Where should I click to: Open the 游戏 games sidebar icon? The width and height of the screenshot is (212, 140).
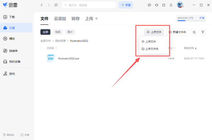pos(5,74)
